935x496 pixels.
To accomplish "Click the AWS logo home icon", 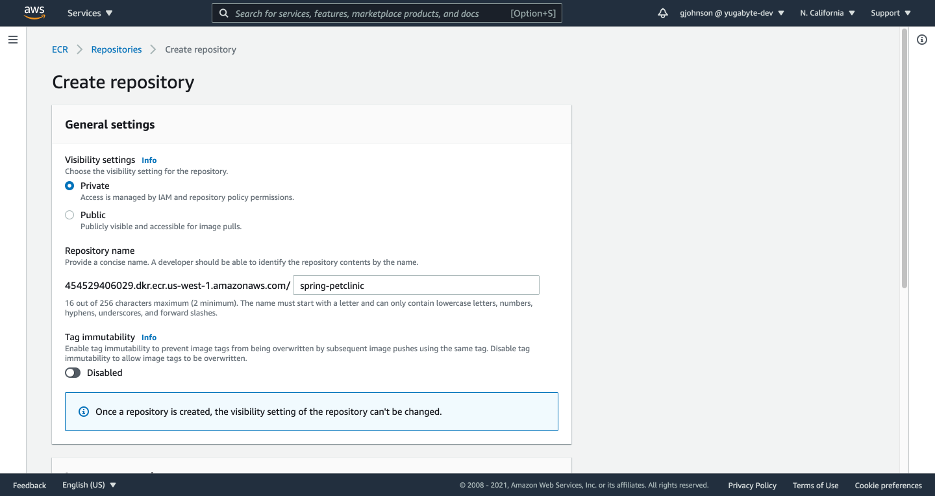I will click(34, 12).
